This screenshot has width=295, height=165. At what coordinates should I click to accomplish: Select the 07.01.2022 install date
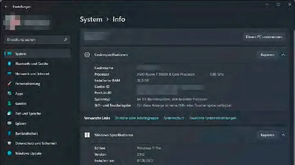pyautogui.click(x=145, y=161)
